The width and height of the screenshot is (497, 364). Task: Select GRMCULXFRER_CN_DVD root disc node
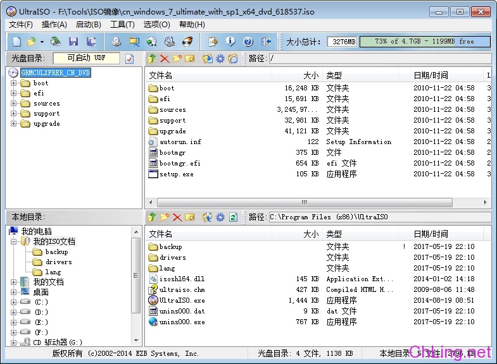coord(56,73)
